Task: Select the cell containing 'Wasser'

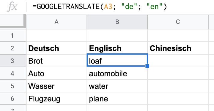Action: [57, 86]
